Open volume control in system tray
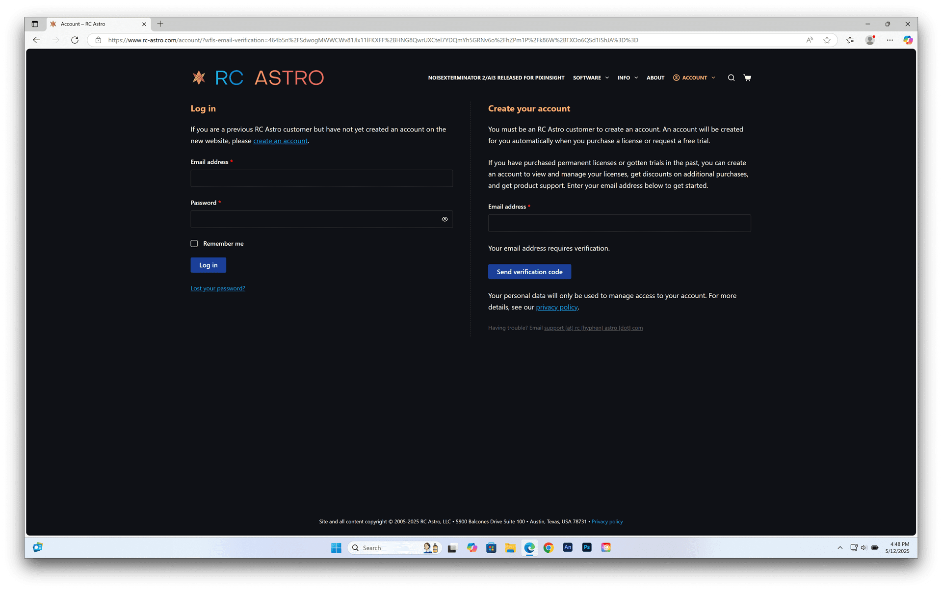Screen dimensions: 942x591 tap(863, 548)
